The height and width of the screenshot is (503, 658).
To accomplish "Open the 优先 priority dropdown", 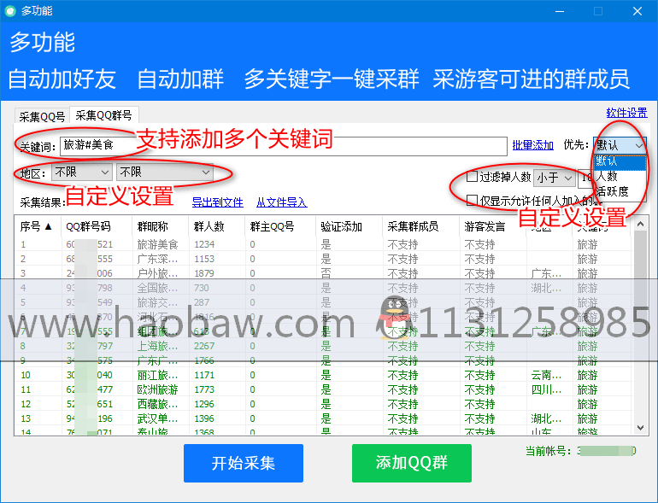I will coord(620,146).
